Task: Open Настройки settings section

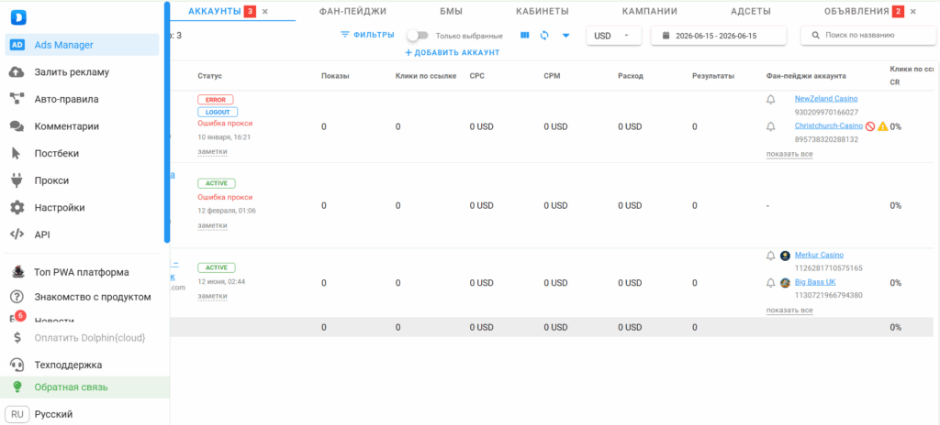Action: (x=60, y=208)
